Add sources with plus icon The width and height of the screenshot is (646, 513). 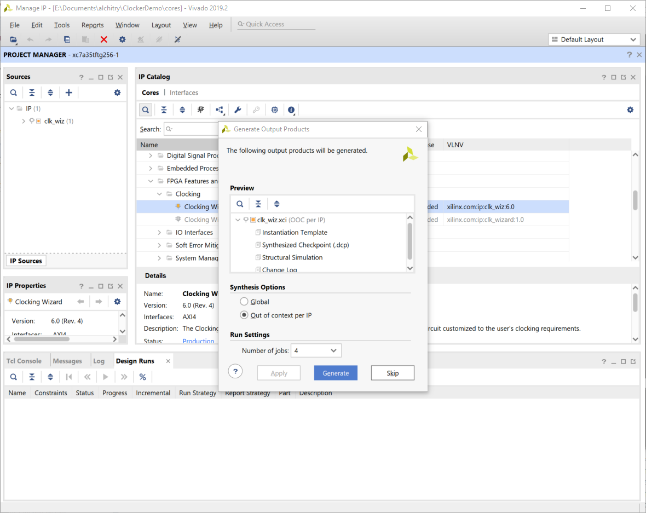tap(69, 93)
